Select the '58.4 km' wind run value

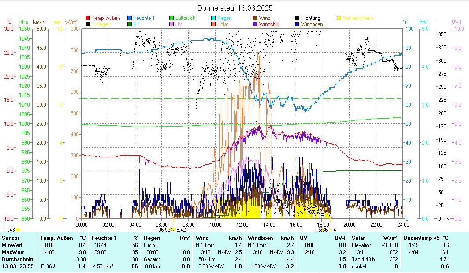pyautogui.click(x=207, y=259)
